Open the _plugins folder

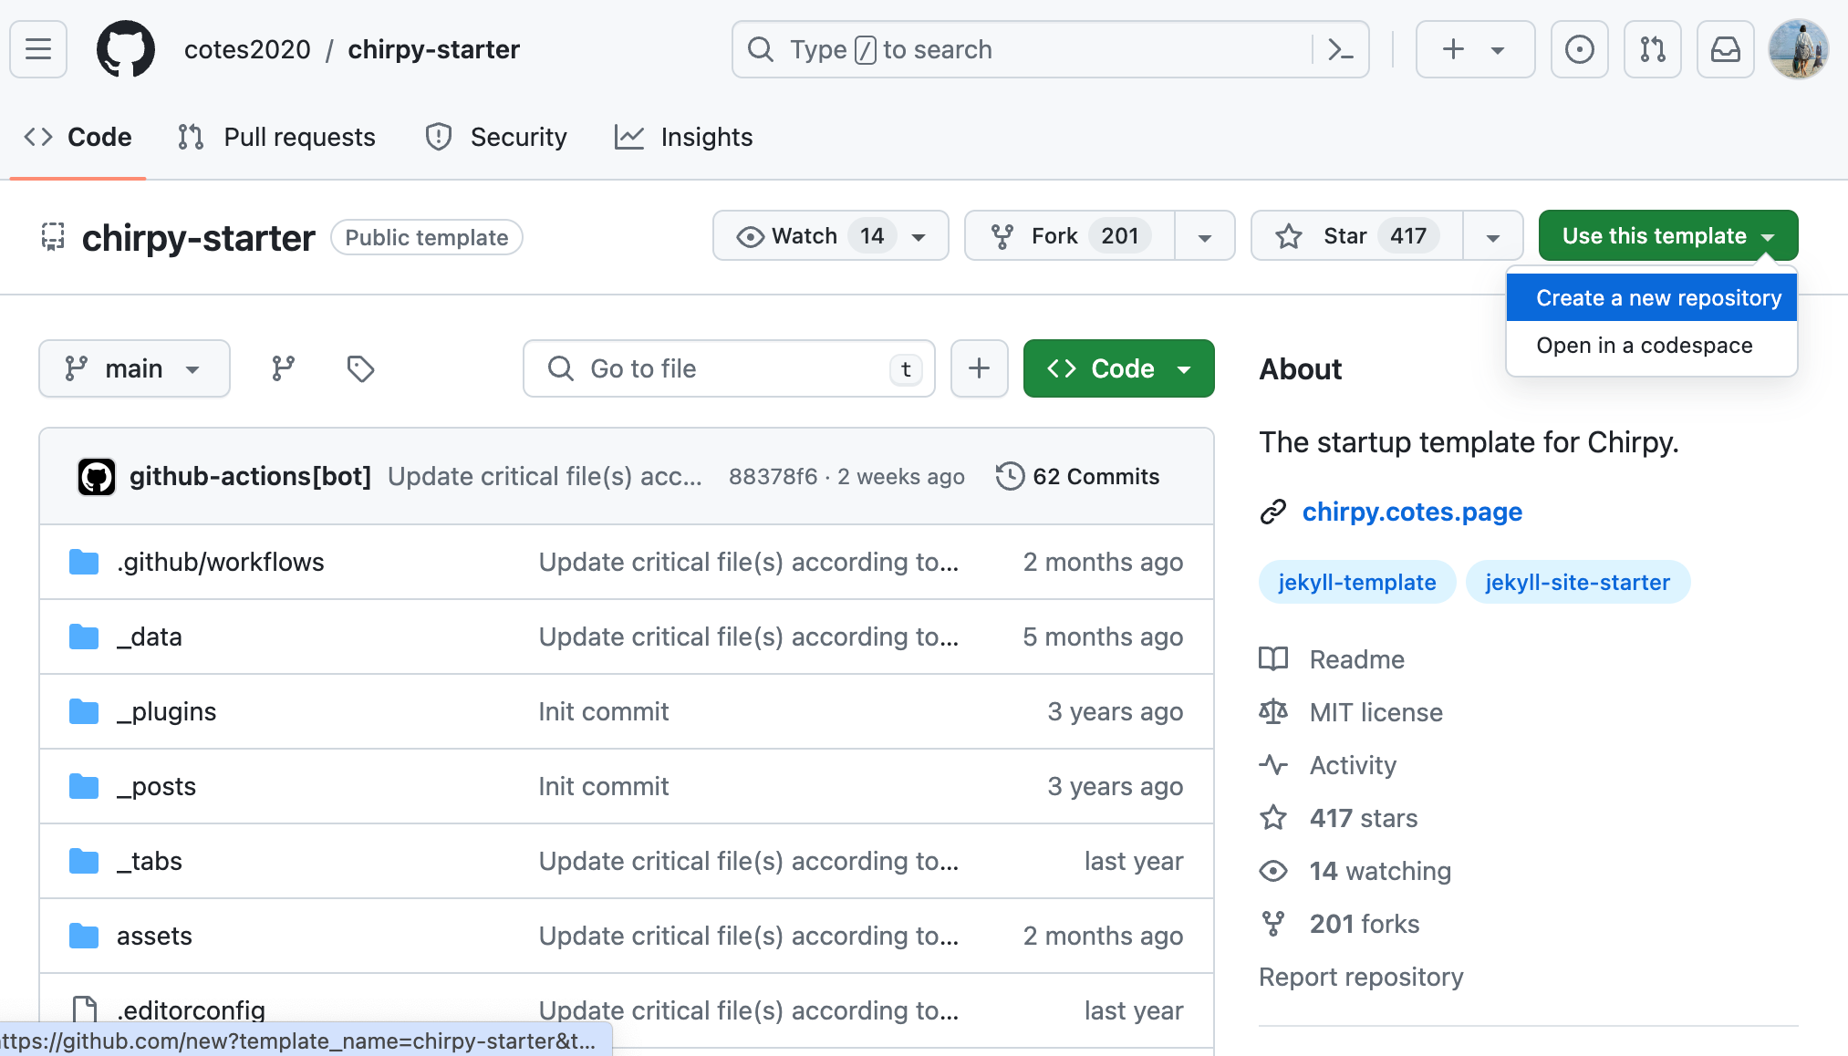point(166,711)
